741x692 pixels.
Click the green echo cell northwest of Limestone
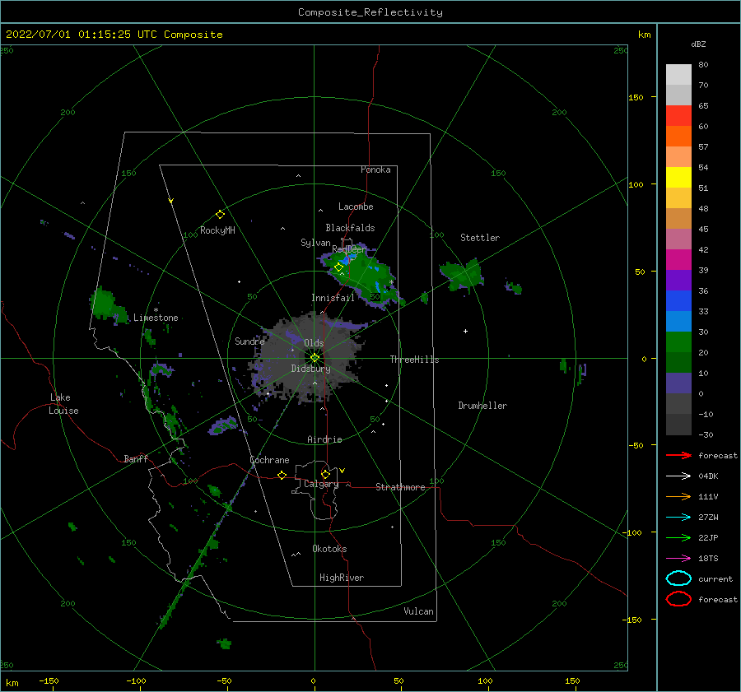pos(108,305)
